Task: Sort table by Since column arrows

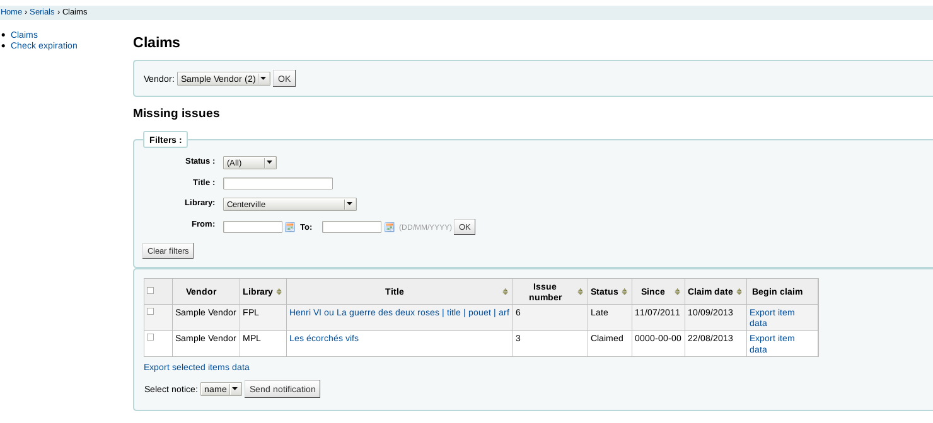Action: coord(677,292)
